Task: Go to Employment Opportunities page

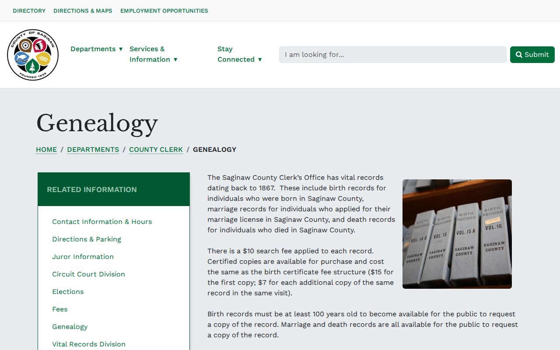Action: coord(164,10)
